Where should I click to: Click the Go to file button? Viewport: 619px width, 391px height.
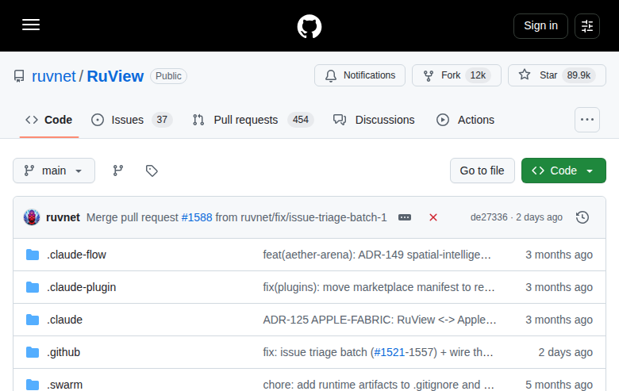click(482, 171)
